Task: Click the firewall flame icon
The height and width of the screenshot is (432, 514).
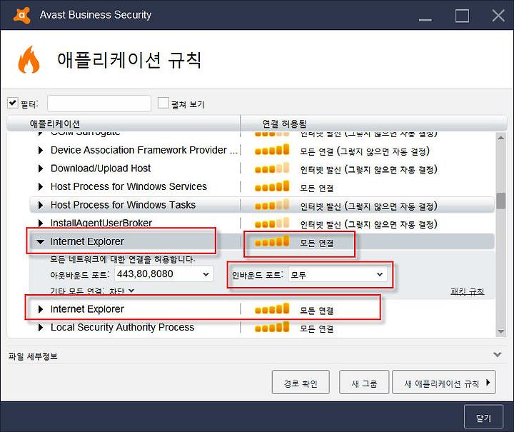Action: 29,60
